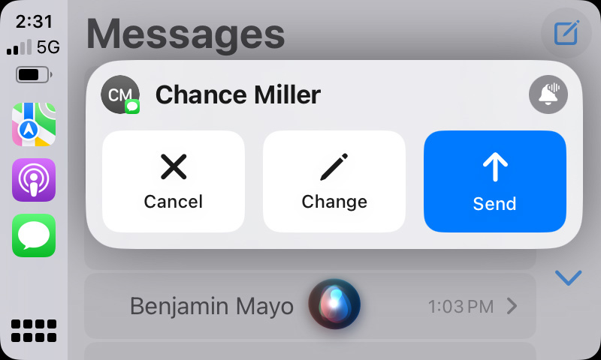The height and width of the screenshot is (360, 601).
Task: Tap the Siri orb
Action: 334,304
